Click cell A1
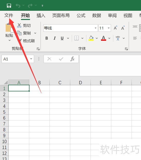 pyautogui.click(x=19, y=88)
